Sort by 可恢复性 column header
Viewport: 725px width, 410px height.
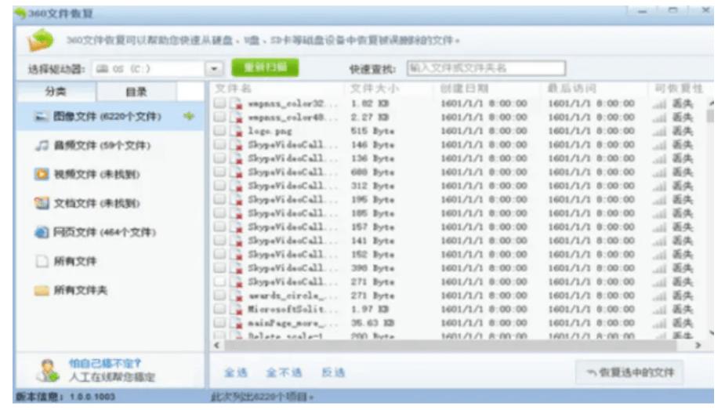(x=679, y=89)
